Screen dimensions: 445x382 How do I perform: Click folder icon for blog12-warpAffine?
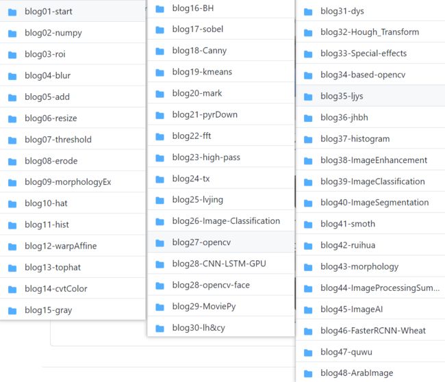[12, 246]
